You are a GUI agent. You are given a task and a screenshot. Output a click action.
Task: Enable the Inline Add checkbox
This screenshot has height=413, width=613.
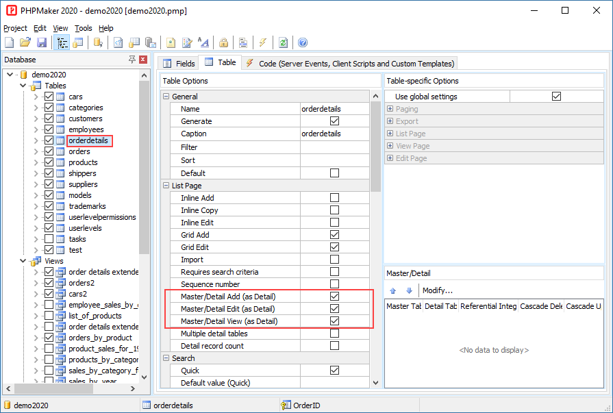334,198
